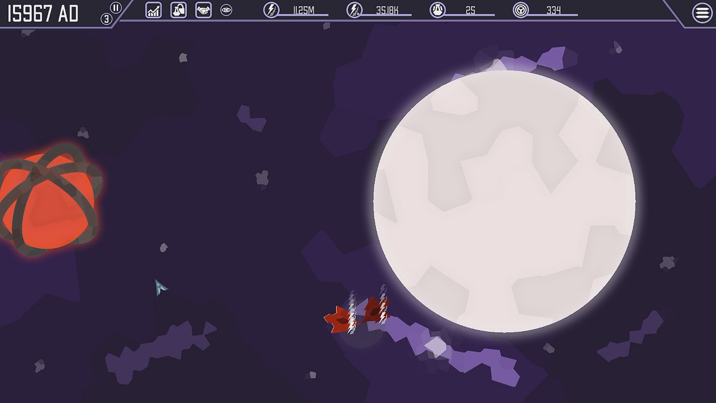Click the circular emblem icon showing 334
Viewport: 716px width, 403px height.
[x=520, y=10]
